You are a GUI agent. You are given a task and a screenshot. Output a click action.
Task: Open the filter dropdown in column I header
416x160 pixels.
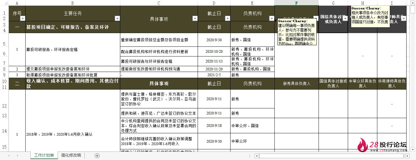pos(404,19)
